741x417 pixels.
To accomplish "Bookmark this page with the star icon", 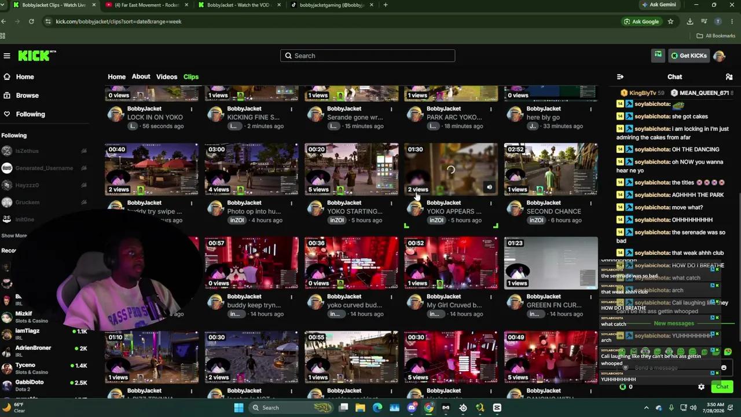I will click(670, 21).
